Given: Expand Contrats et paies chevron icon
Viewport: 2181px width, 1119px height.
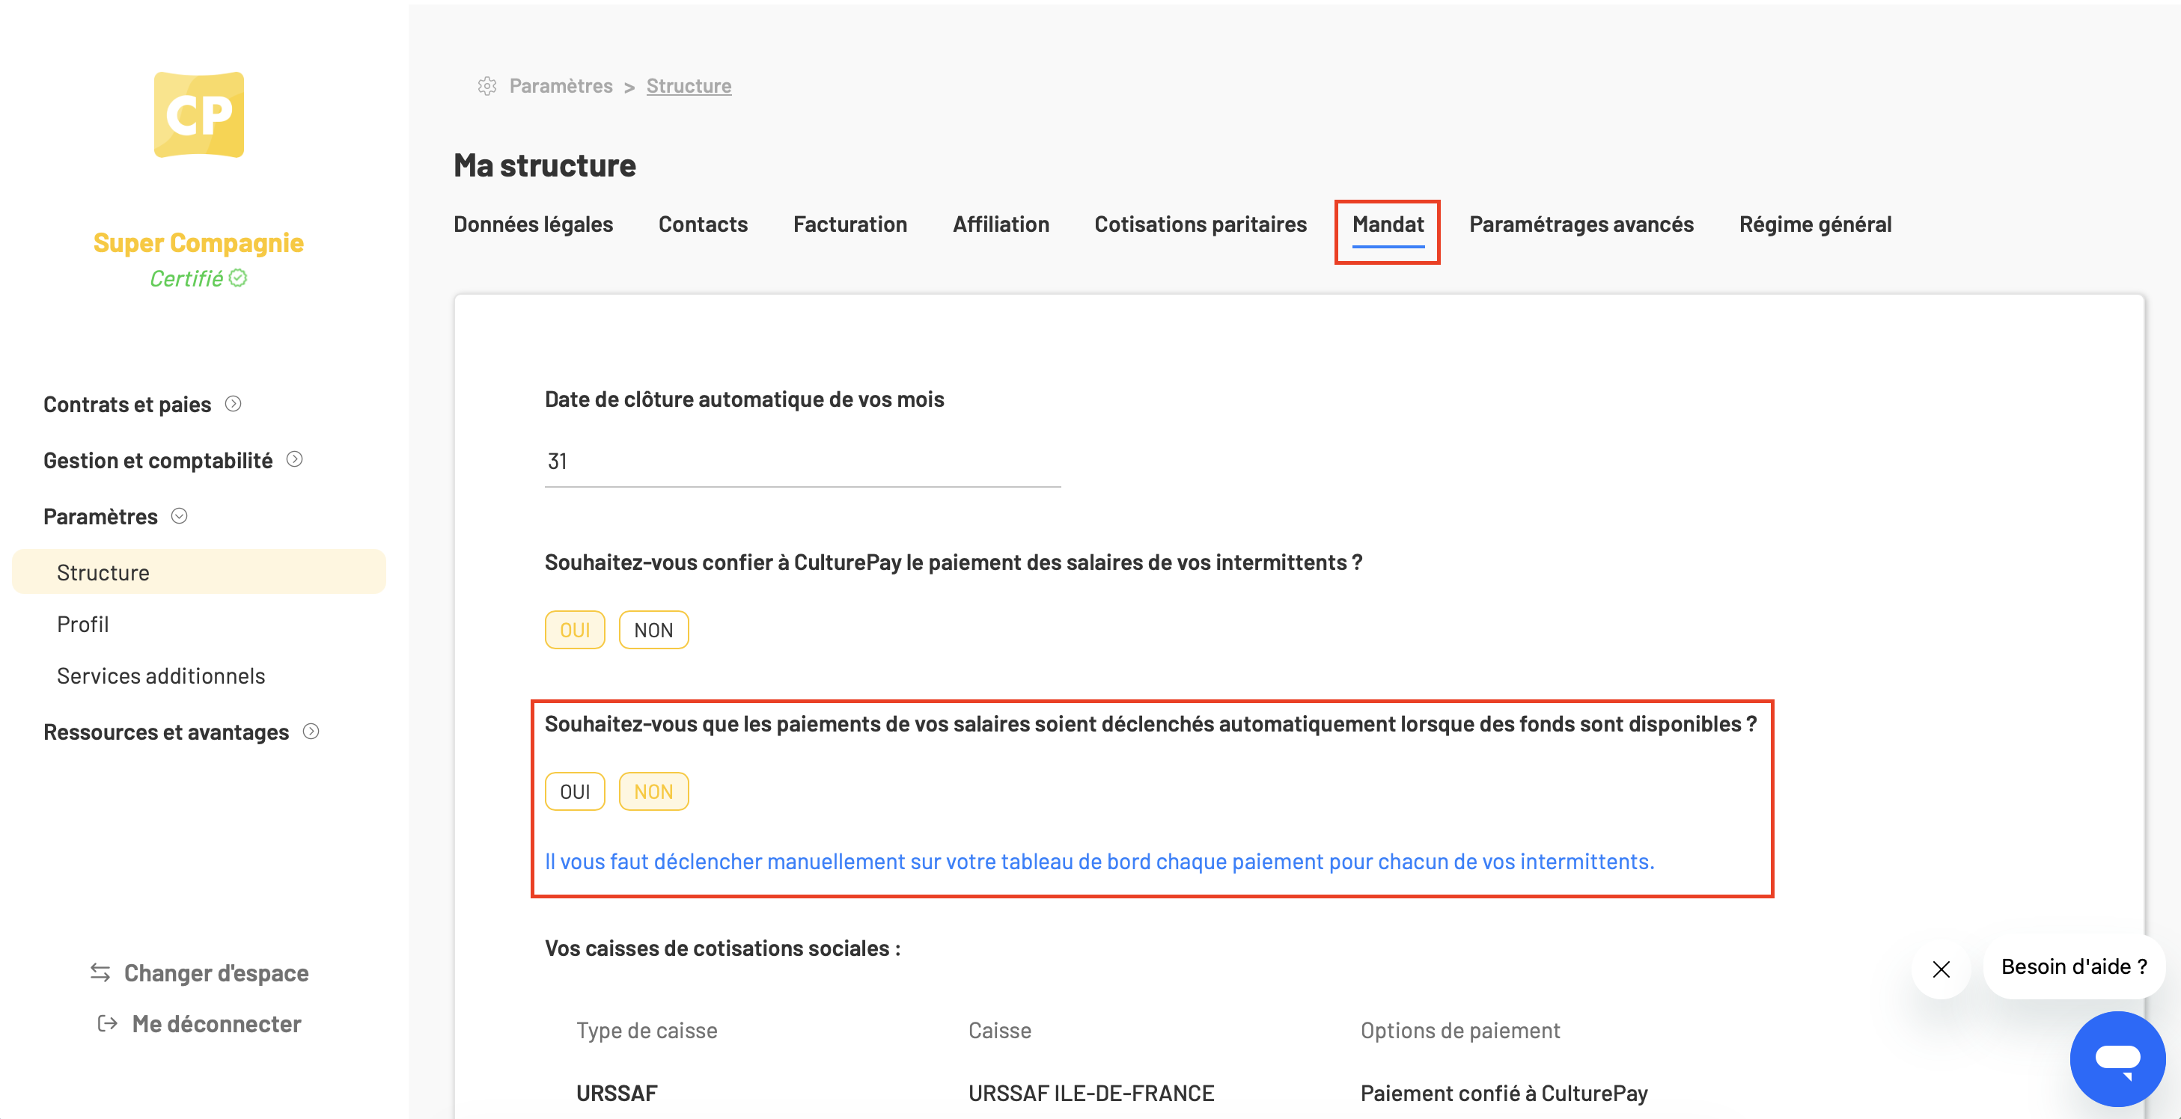Looking at the screenshot, I should (233, 404).
